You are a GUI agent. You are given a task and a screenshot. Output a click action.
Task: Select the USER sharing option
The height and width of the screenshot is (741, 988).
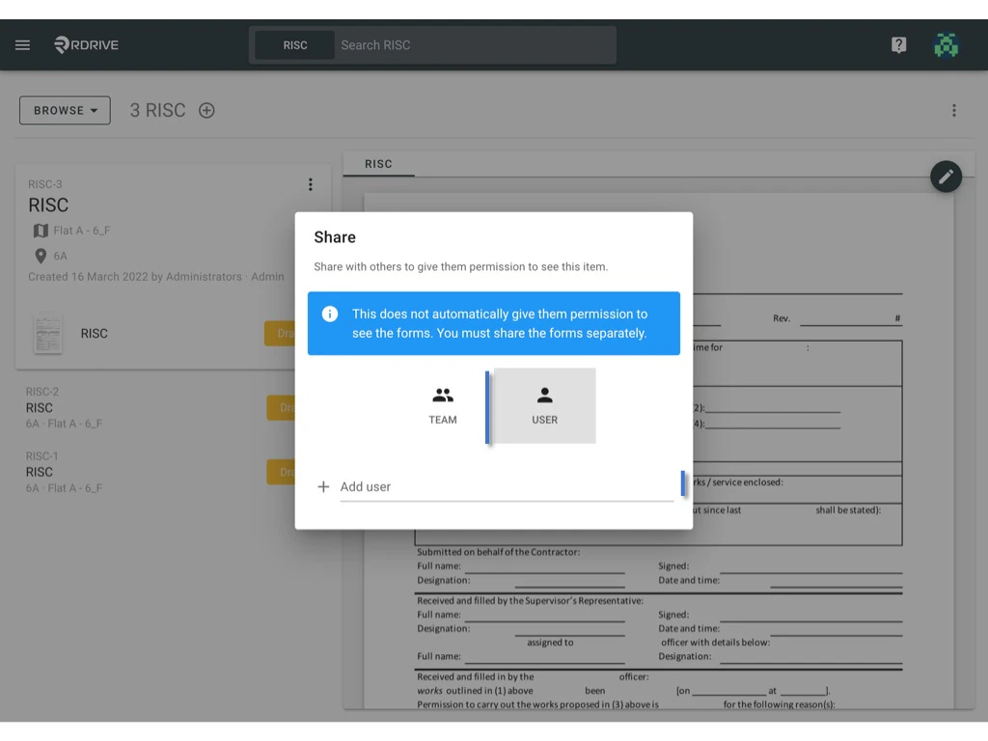544,404
